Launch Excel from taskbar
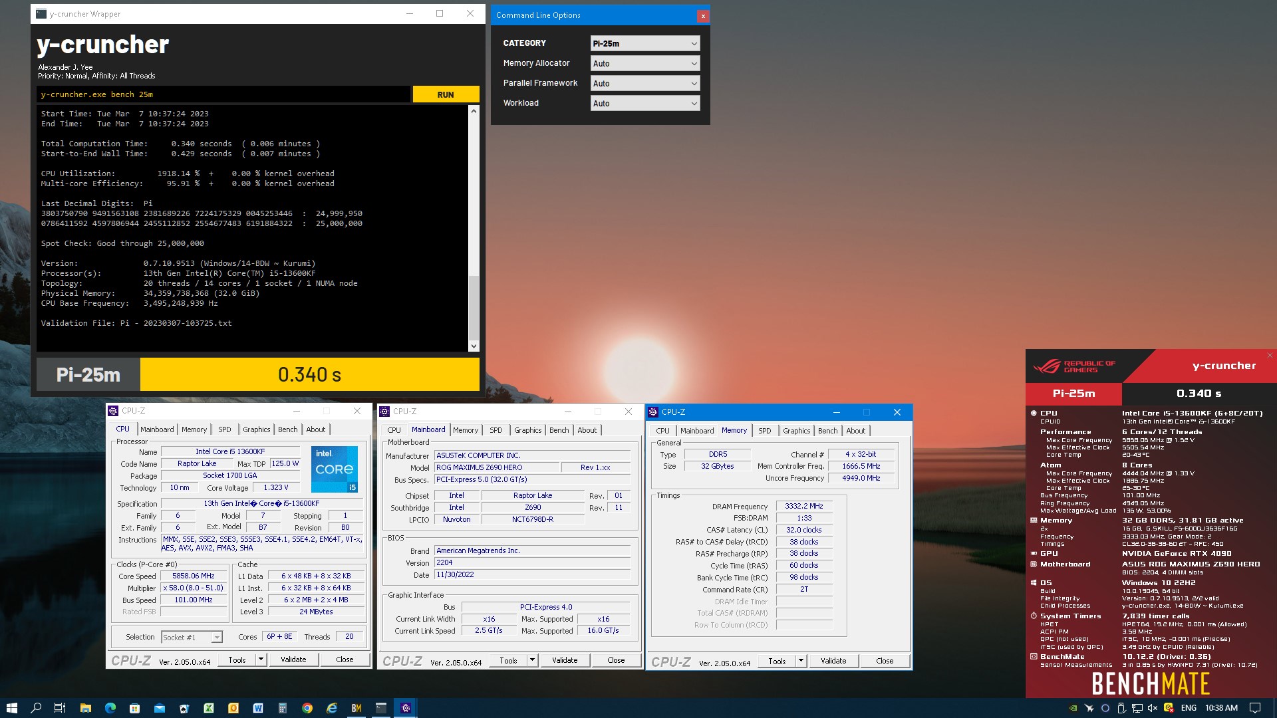 tap(209, 708)
